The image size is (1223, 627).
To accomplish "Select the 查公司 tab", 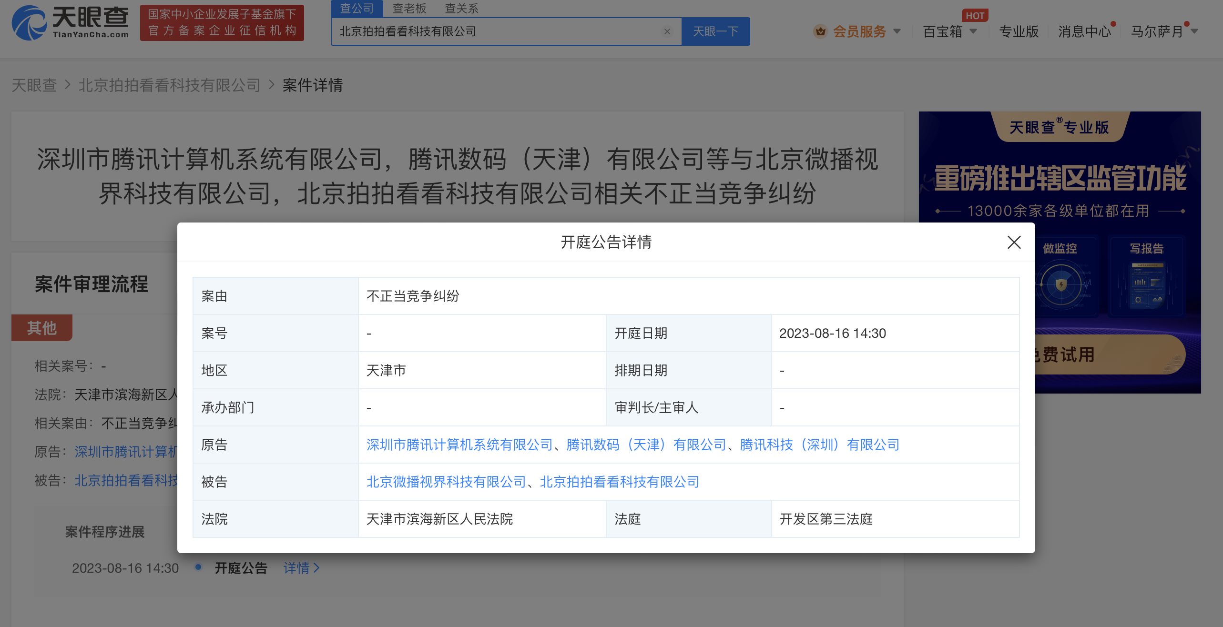I will coord(357,8).
